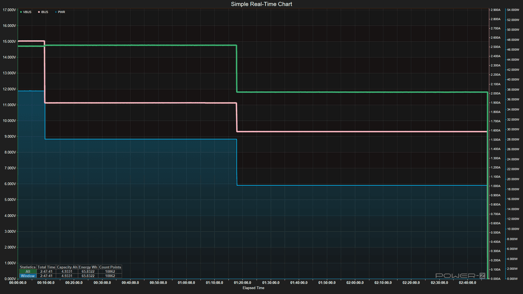Click the chart title Simple Real-Time Chart
The width and height of the screenshot is (523, 294).
click(x=261, y=4)
